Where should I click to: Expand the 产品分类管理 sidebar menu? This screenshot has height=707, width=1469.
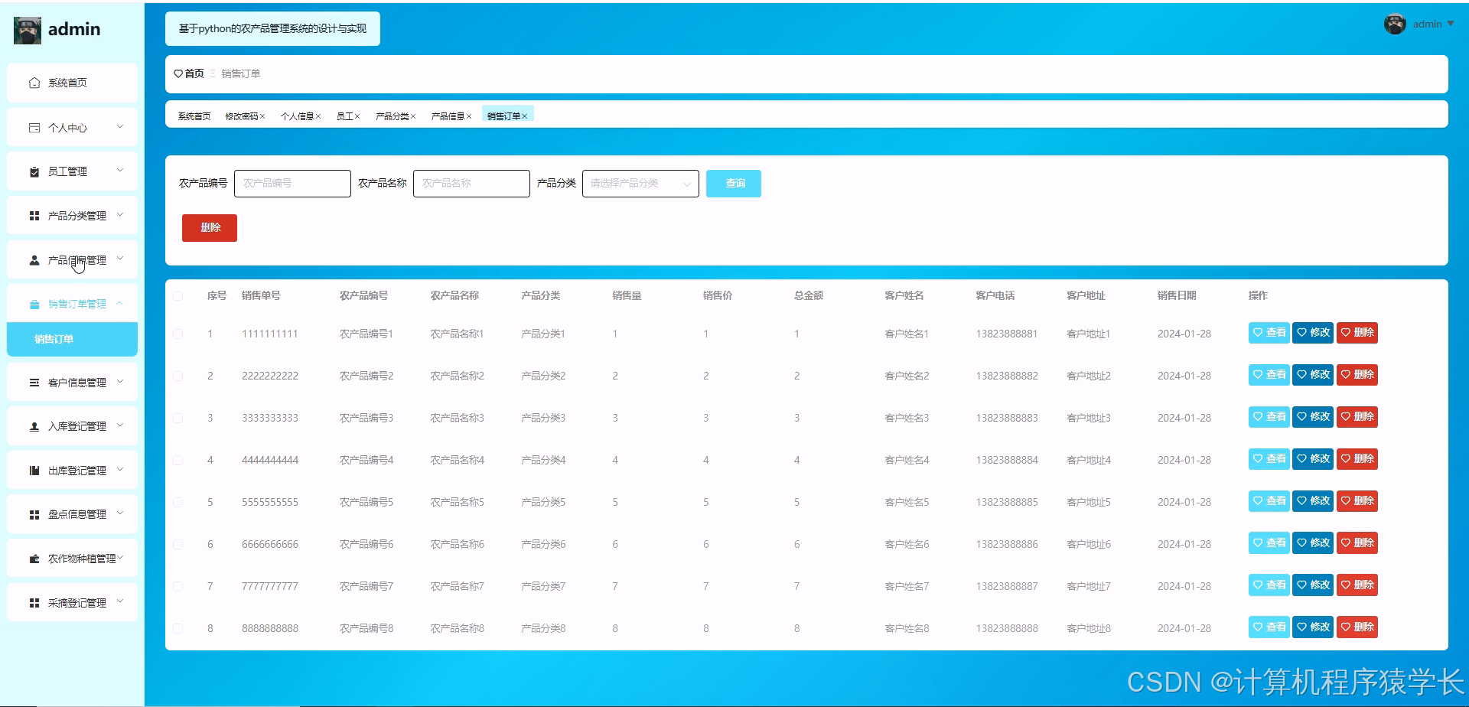120,215
